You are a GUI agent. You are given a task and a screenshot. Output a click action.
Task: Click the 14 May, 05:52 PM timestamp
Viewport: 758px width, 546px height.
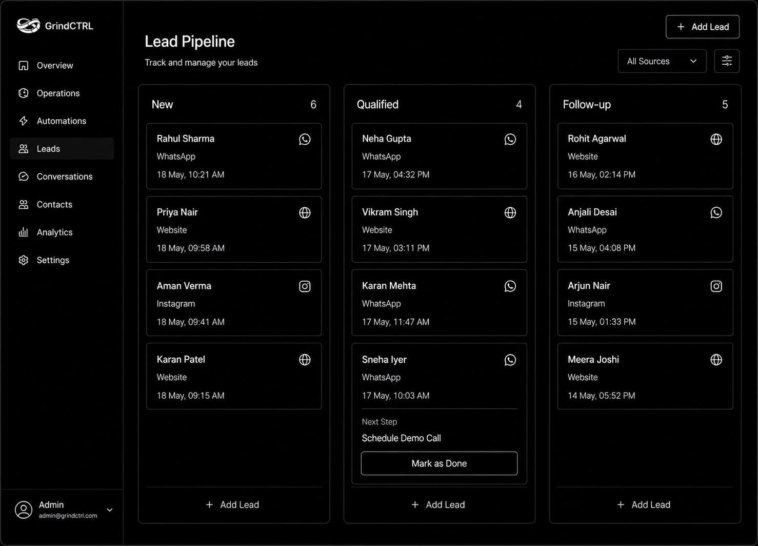coord(602,396)
